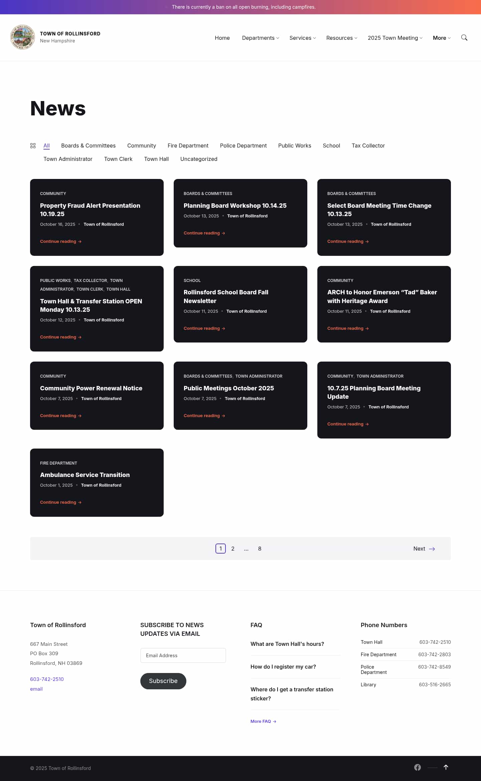Open the search magnifier icon

[x=464, y=37]
